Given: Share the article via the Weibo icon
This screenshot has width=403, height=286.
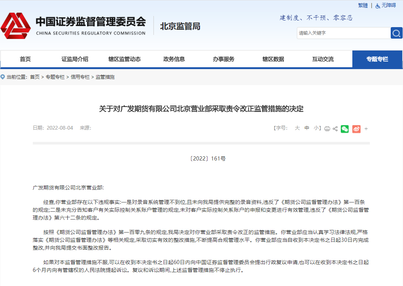Looking at the screenshot, I should [x=356, y=129].
